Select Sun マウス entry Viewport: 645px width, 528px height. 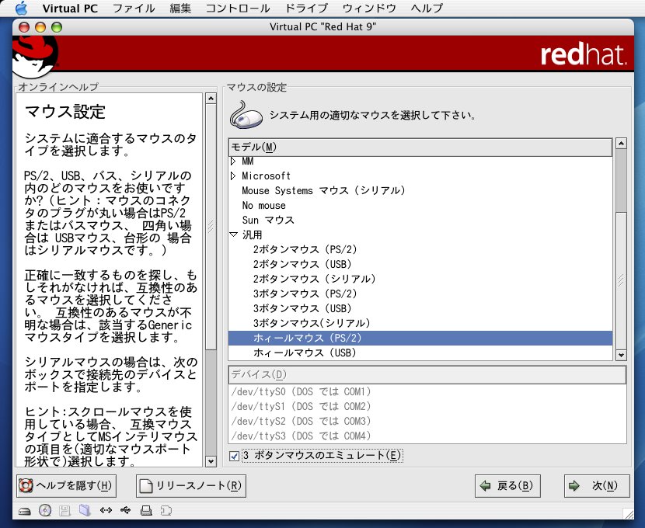[420, 221]
